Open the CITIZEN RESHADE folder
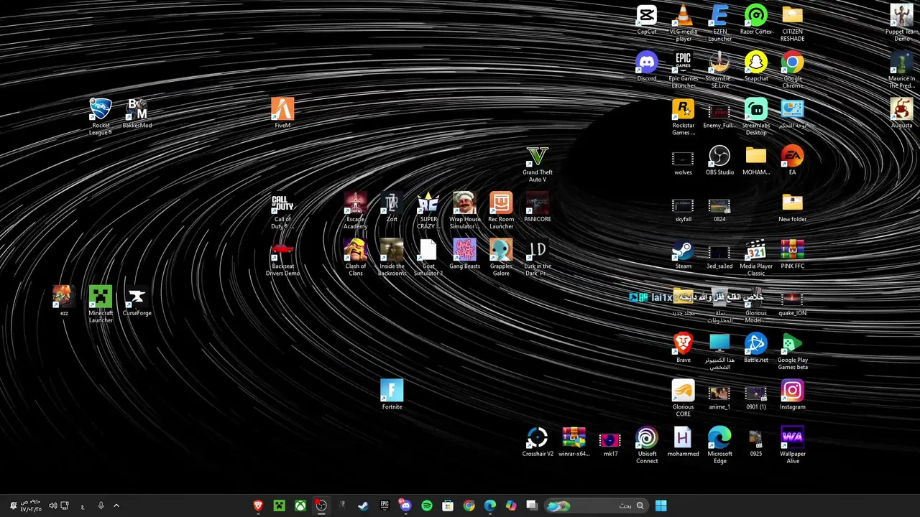 (x=792, y=23)
